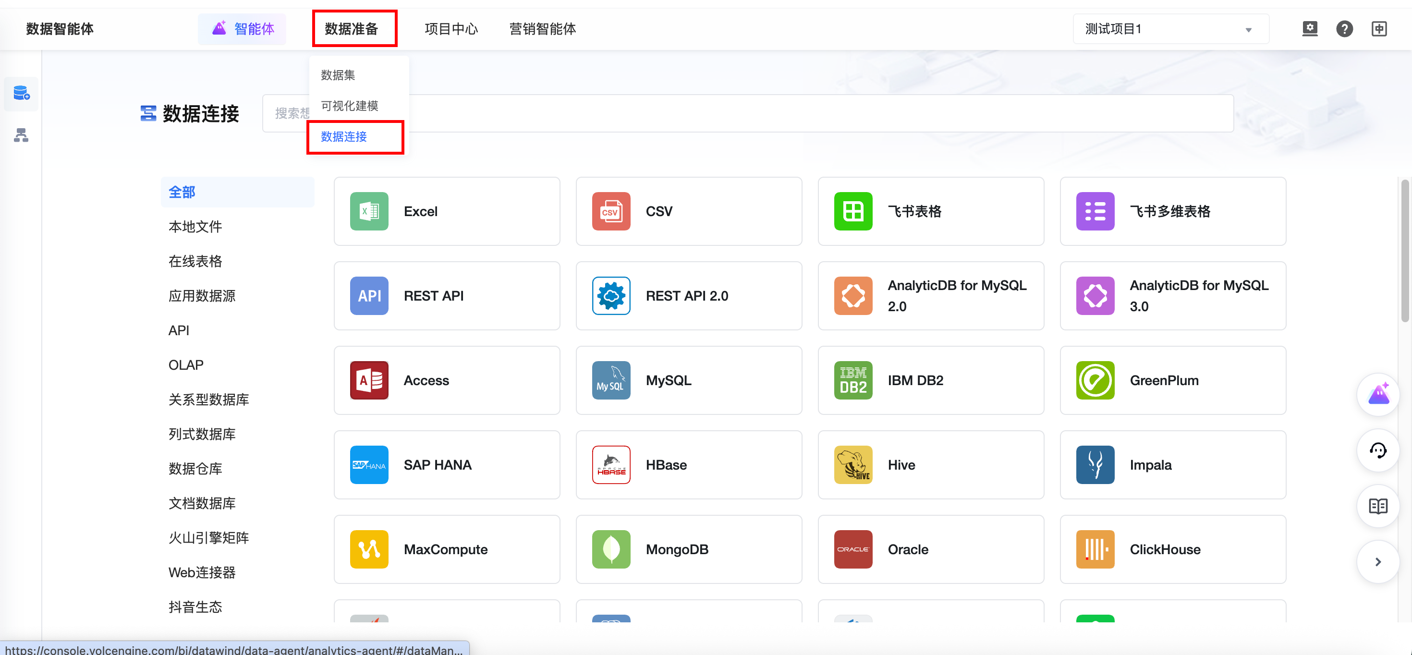The width and height of the screenshot is (1412, 655).
Task: Click the data connection search field
Action: click(767, 113)
